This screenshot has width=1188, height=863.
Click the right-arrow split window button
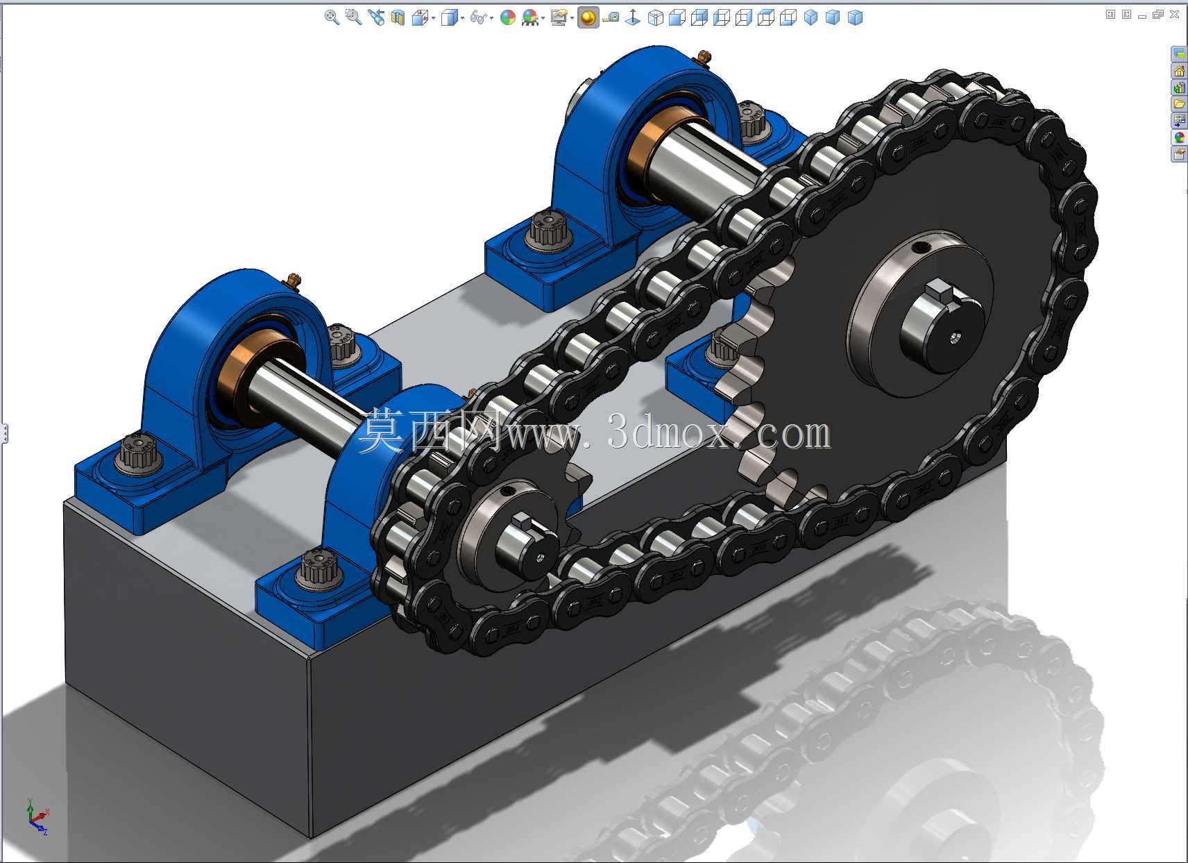1126,14
